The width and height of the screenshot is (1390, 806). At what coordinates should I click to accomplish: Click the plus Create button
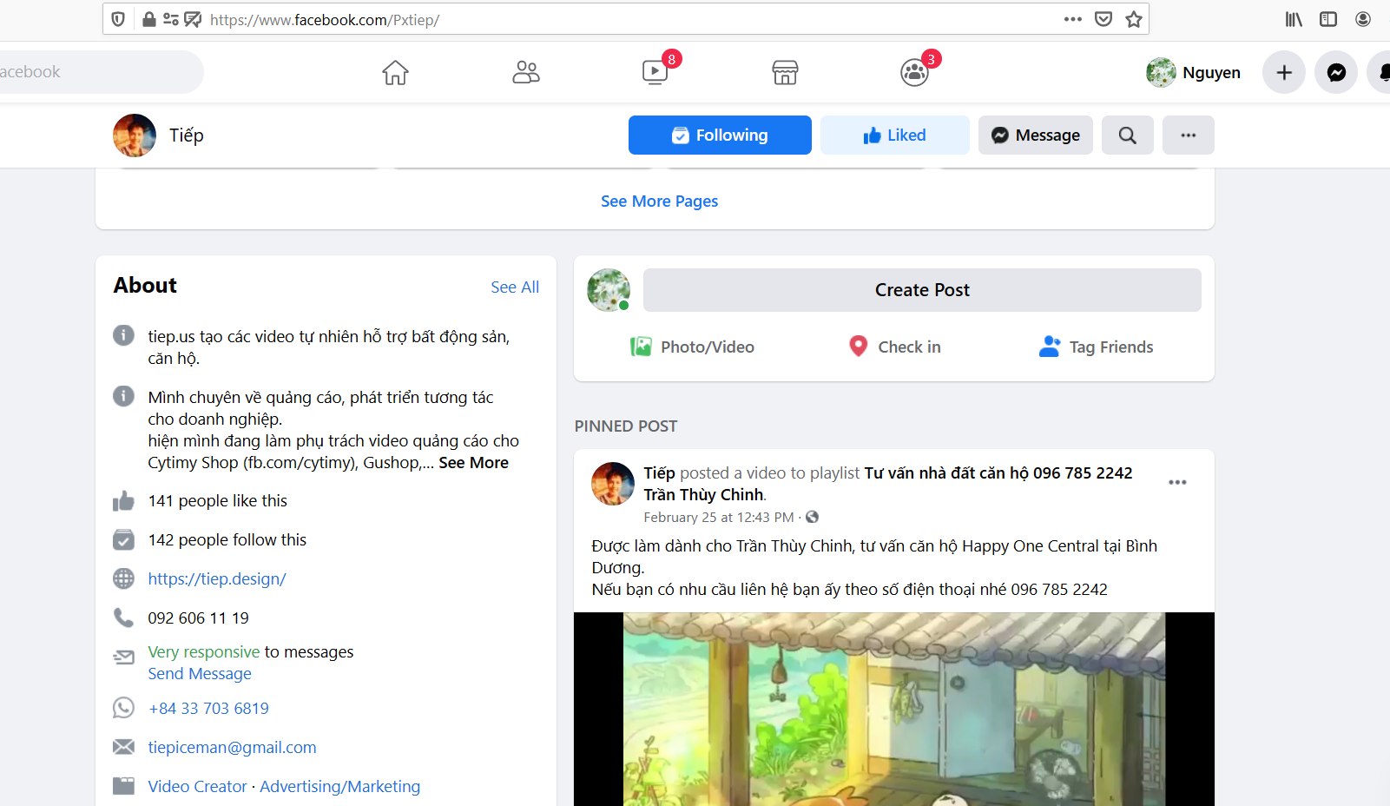point(1284,72)
